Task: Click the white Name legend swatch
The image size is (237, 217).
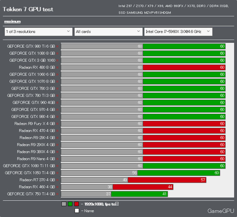Action: coord(77,211)
